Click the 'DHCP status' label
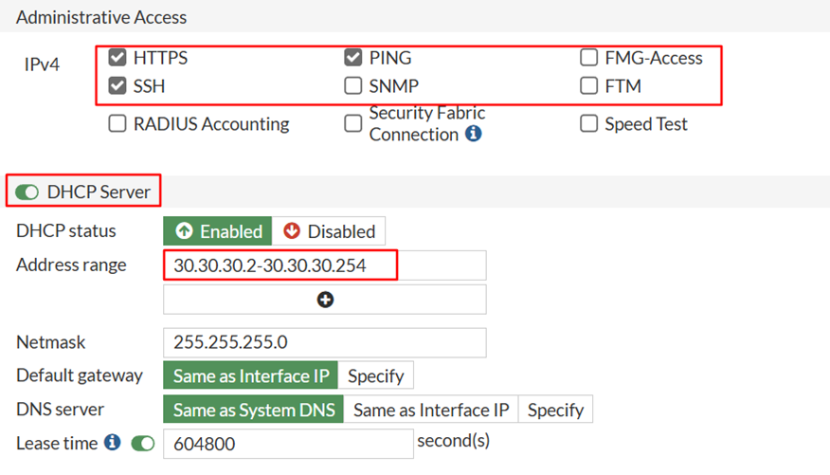This screenshot has height=475, width=830. [66, 230]
